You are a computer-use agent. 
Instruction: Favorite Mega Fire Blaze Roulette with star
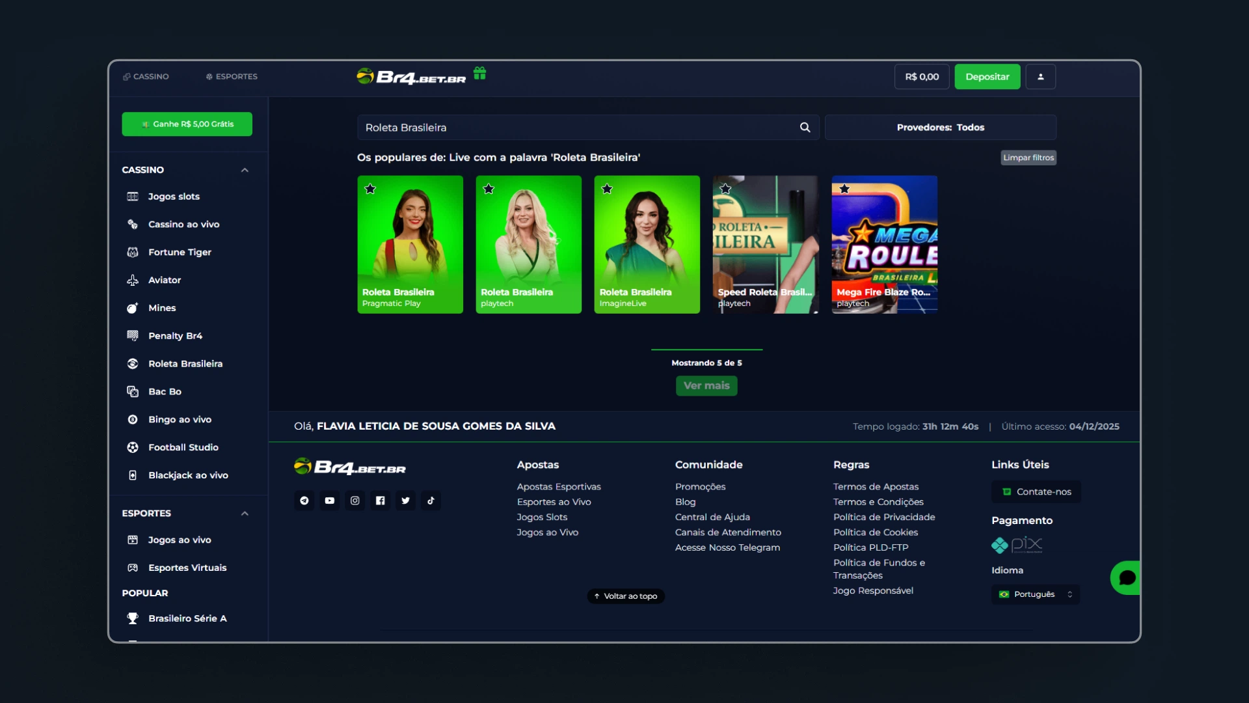click(844, 189)
